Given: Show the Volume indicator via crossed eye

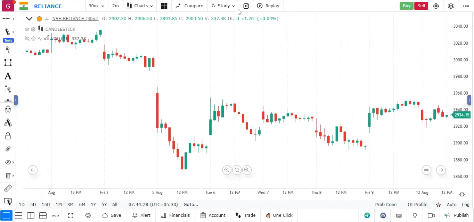Looking at the screenshot, I should point(27,39).
